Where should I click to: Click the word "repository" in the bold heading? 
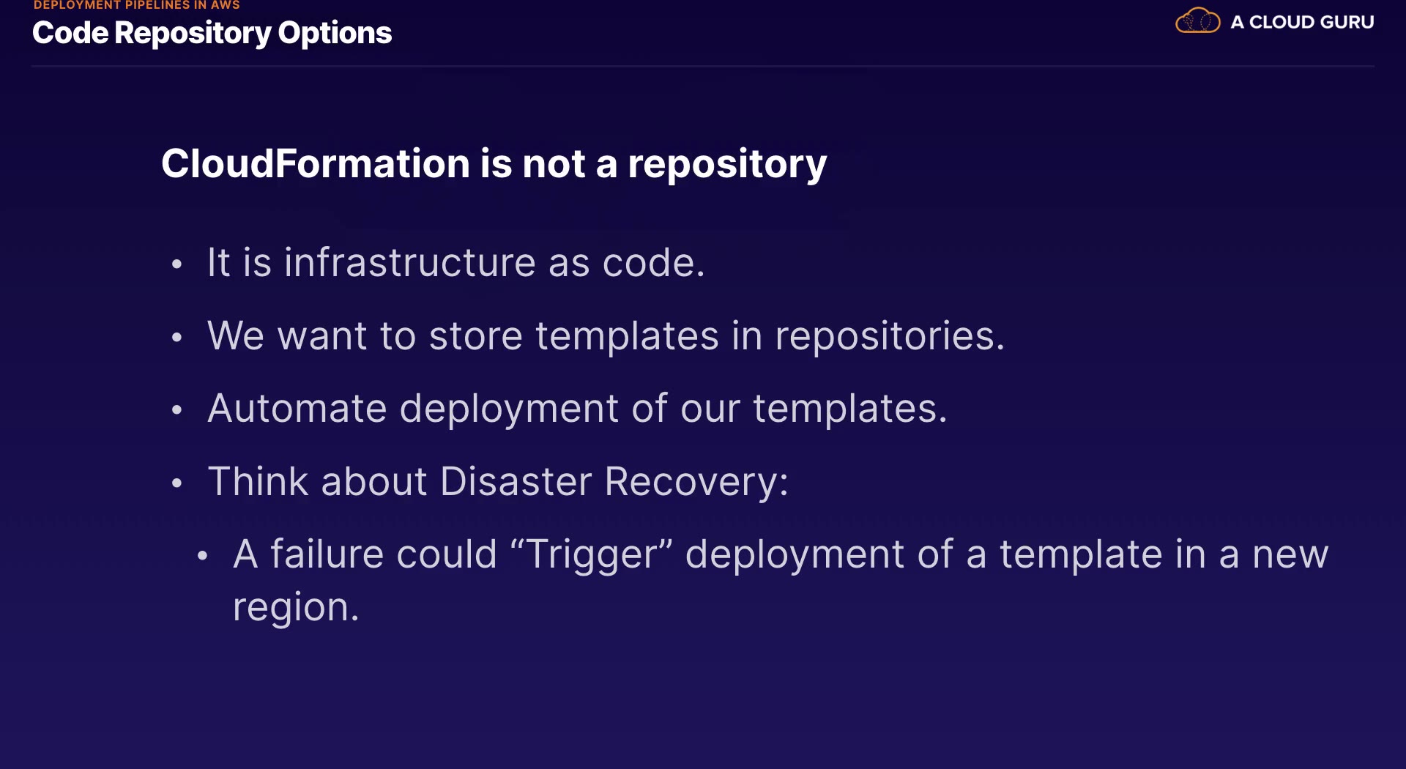coord(727,165)
